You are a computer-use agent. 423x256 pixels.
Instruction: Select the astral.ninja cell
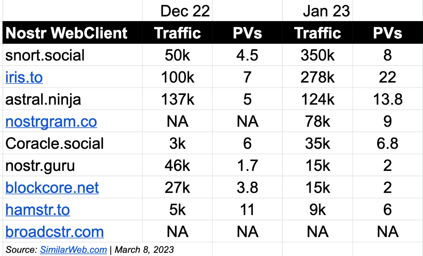[43, 100]
